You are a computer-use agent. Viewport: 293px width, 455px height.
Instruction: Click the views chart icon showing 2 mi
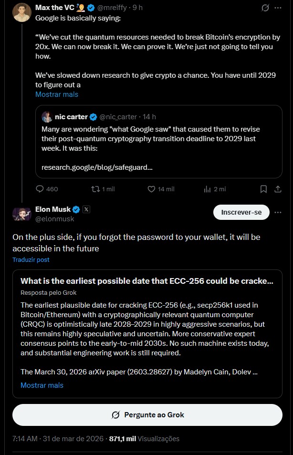click(207, 189)
